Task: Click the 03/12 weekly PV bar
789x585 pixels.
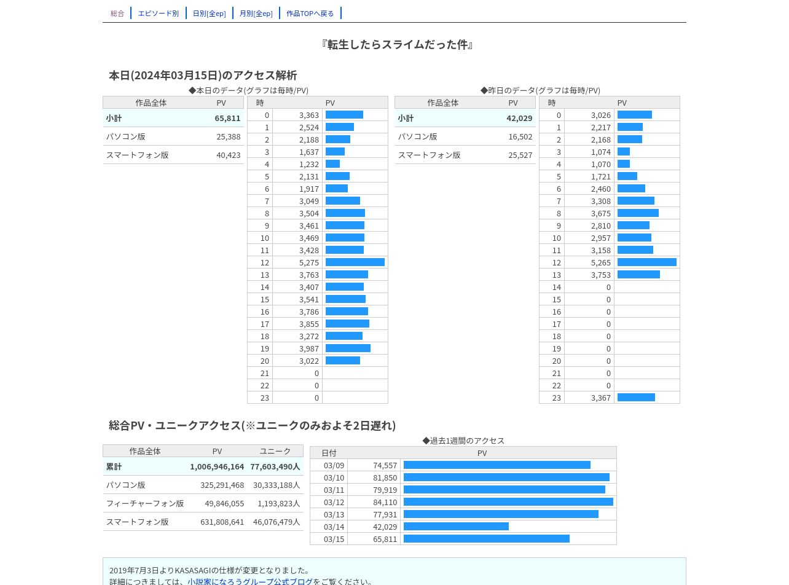Action: [508, 502]
